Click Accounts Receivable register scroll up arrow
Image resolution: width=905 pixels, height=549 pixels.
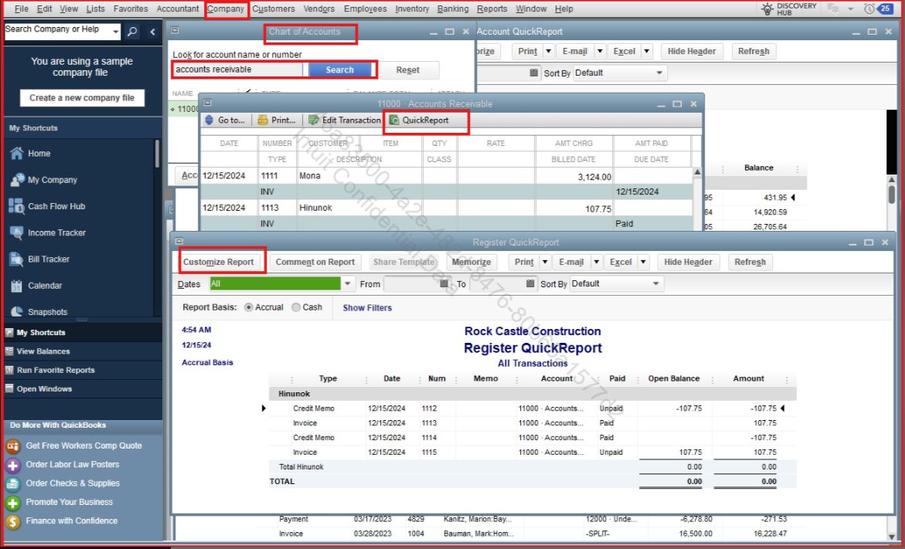pos(696,172)
